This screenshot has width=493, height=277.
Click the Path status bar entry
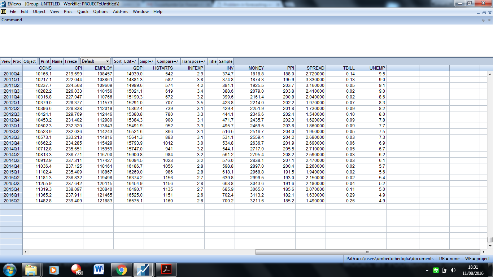coord(390,259)
